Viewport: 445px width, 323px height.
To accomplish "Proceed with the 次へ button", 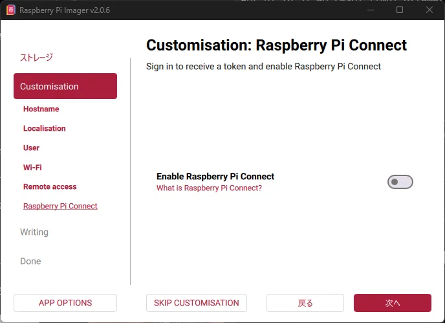I will click(393, 303).
